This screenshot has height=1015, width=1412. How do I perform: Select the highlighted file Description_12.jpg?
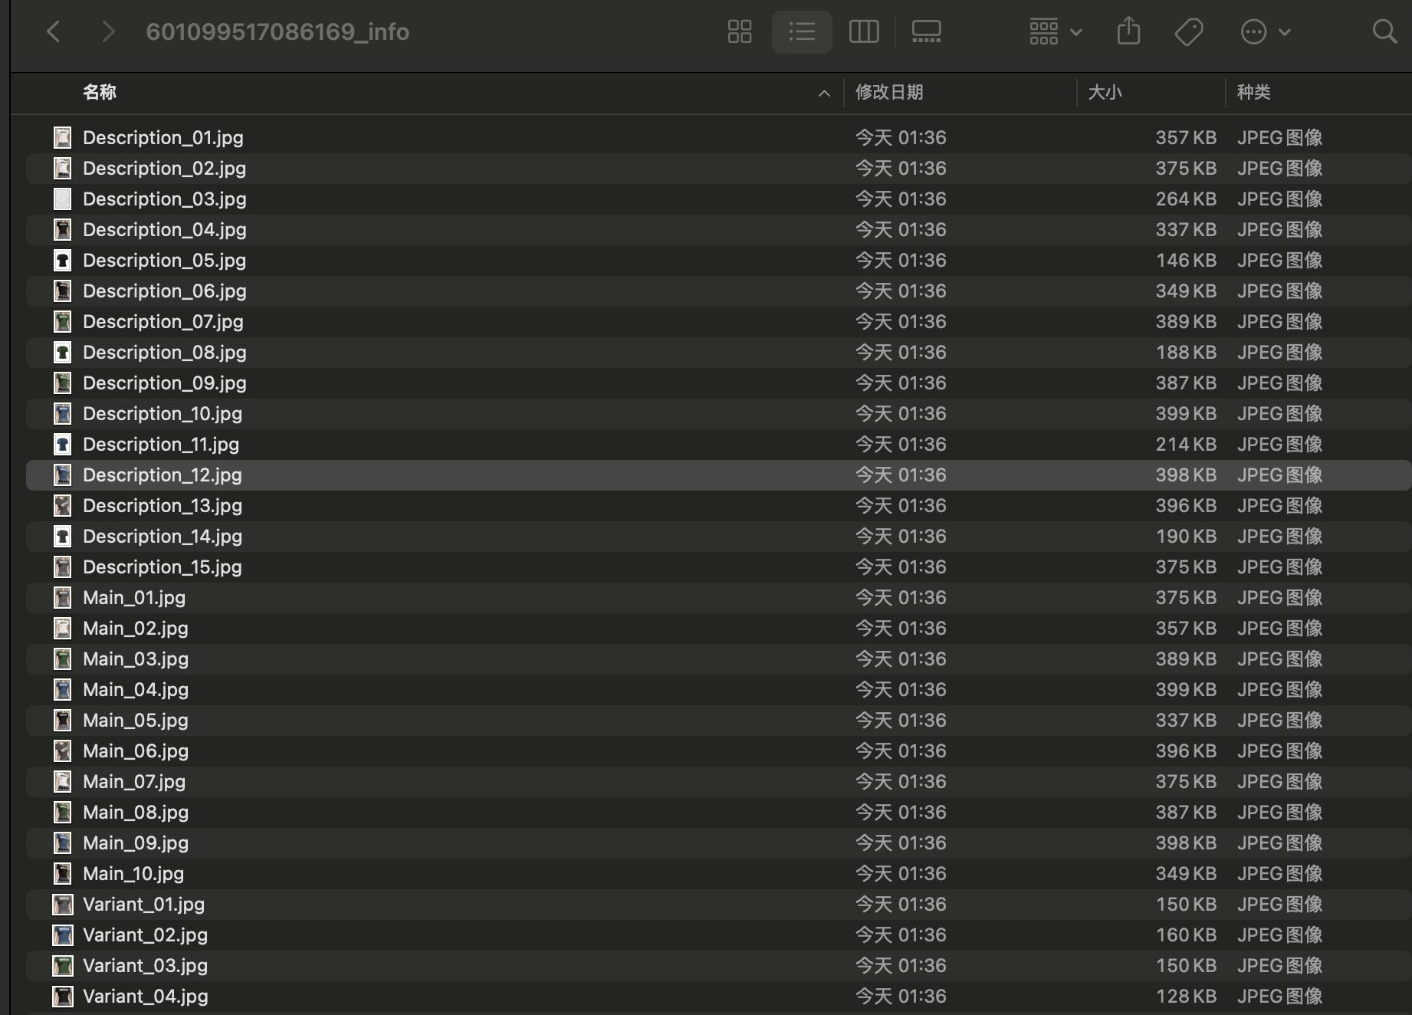tap(718, 475)
